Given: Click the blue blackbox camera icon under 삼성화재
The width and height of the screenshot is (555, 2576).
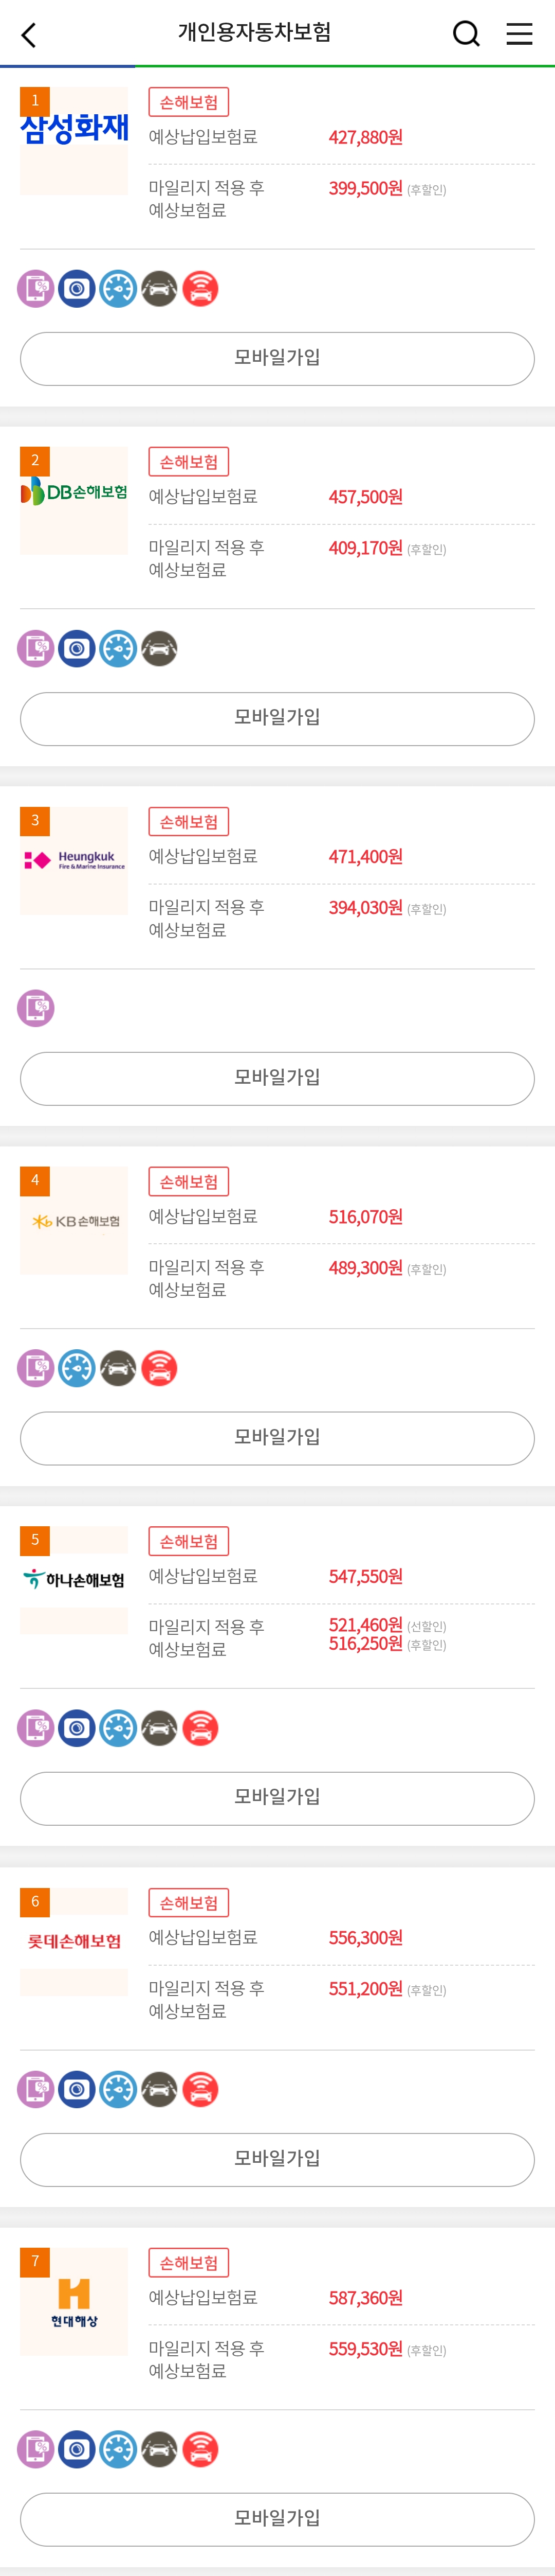Looking at the screenshot, I should tap(77, 289).
